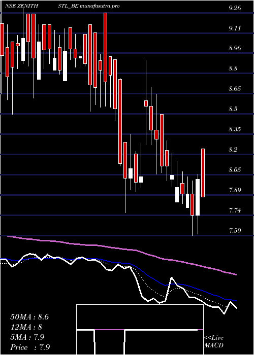Click the 8.96 price axis label
Image resolution: width=254 pixels, height=355 pixels.
coord(235,48)
